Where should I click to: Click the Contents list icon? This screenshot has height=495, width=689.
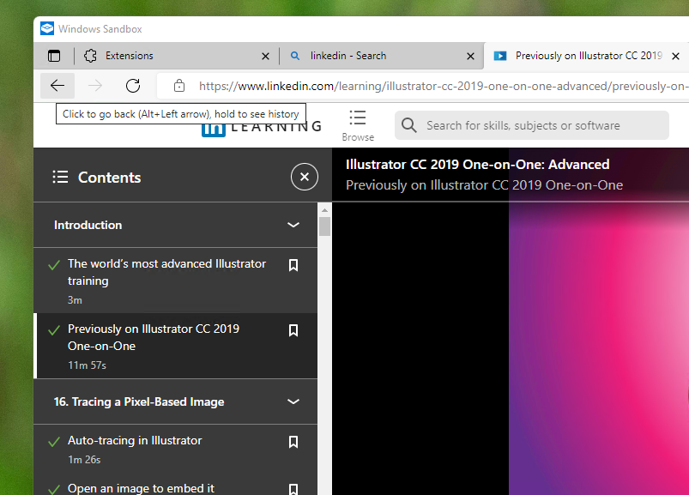click(60, 177)
